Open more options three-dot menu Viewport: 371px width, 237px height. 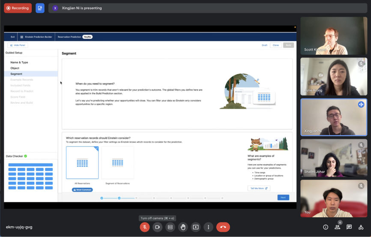click(208, 227)
